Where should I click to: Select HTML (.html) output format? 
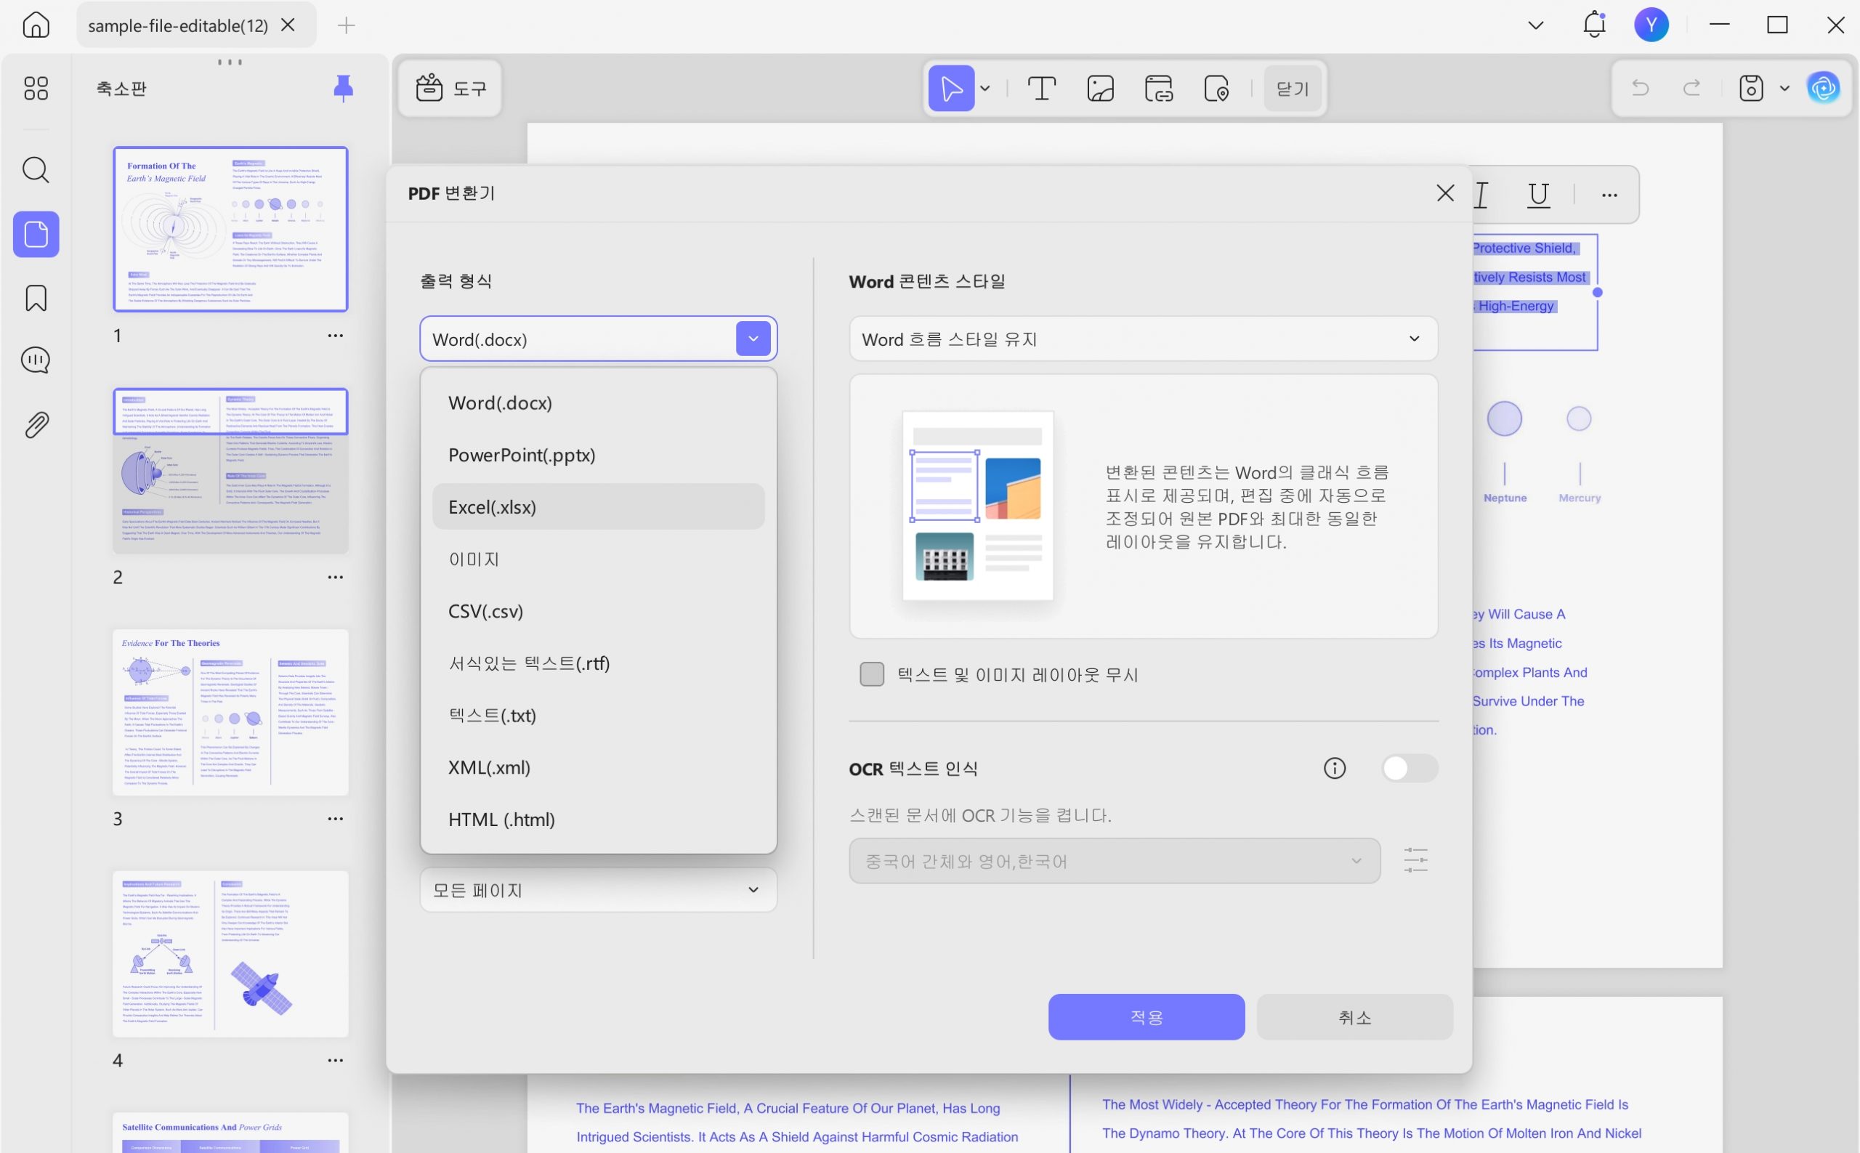(598, 819)
